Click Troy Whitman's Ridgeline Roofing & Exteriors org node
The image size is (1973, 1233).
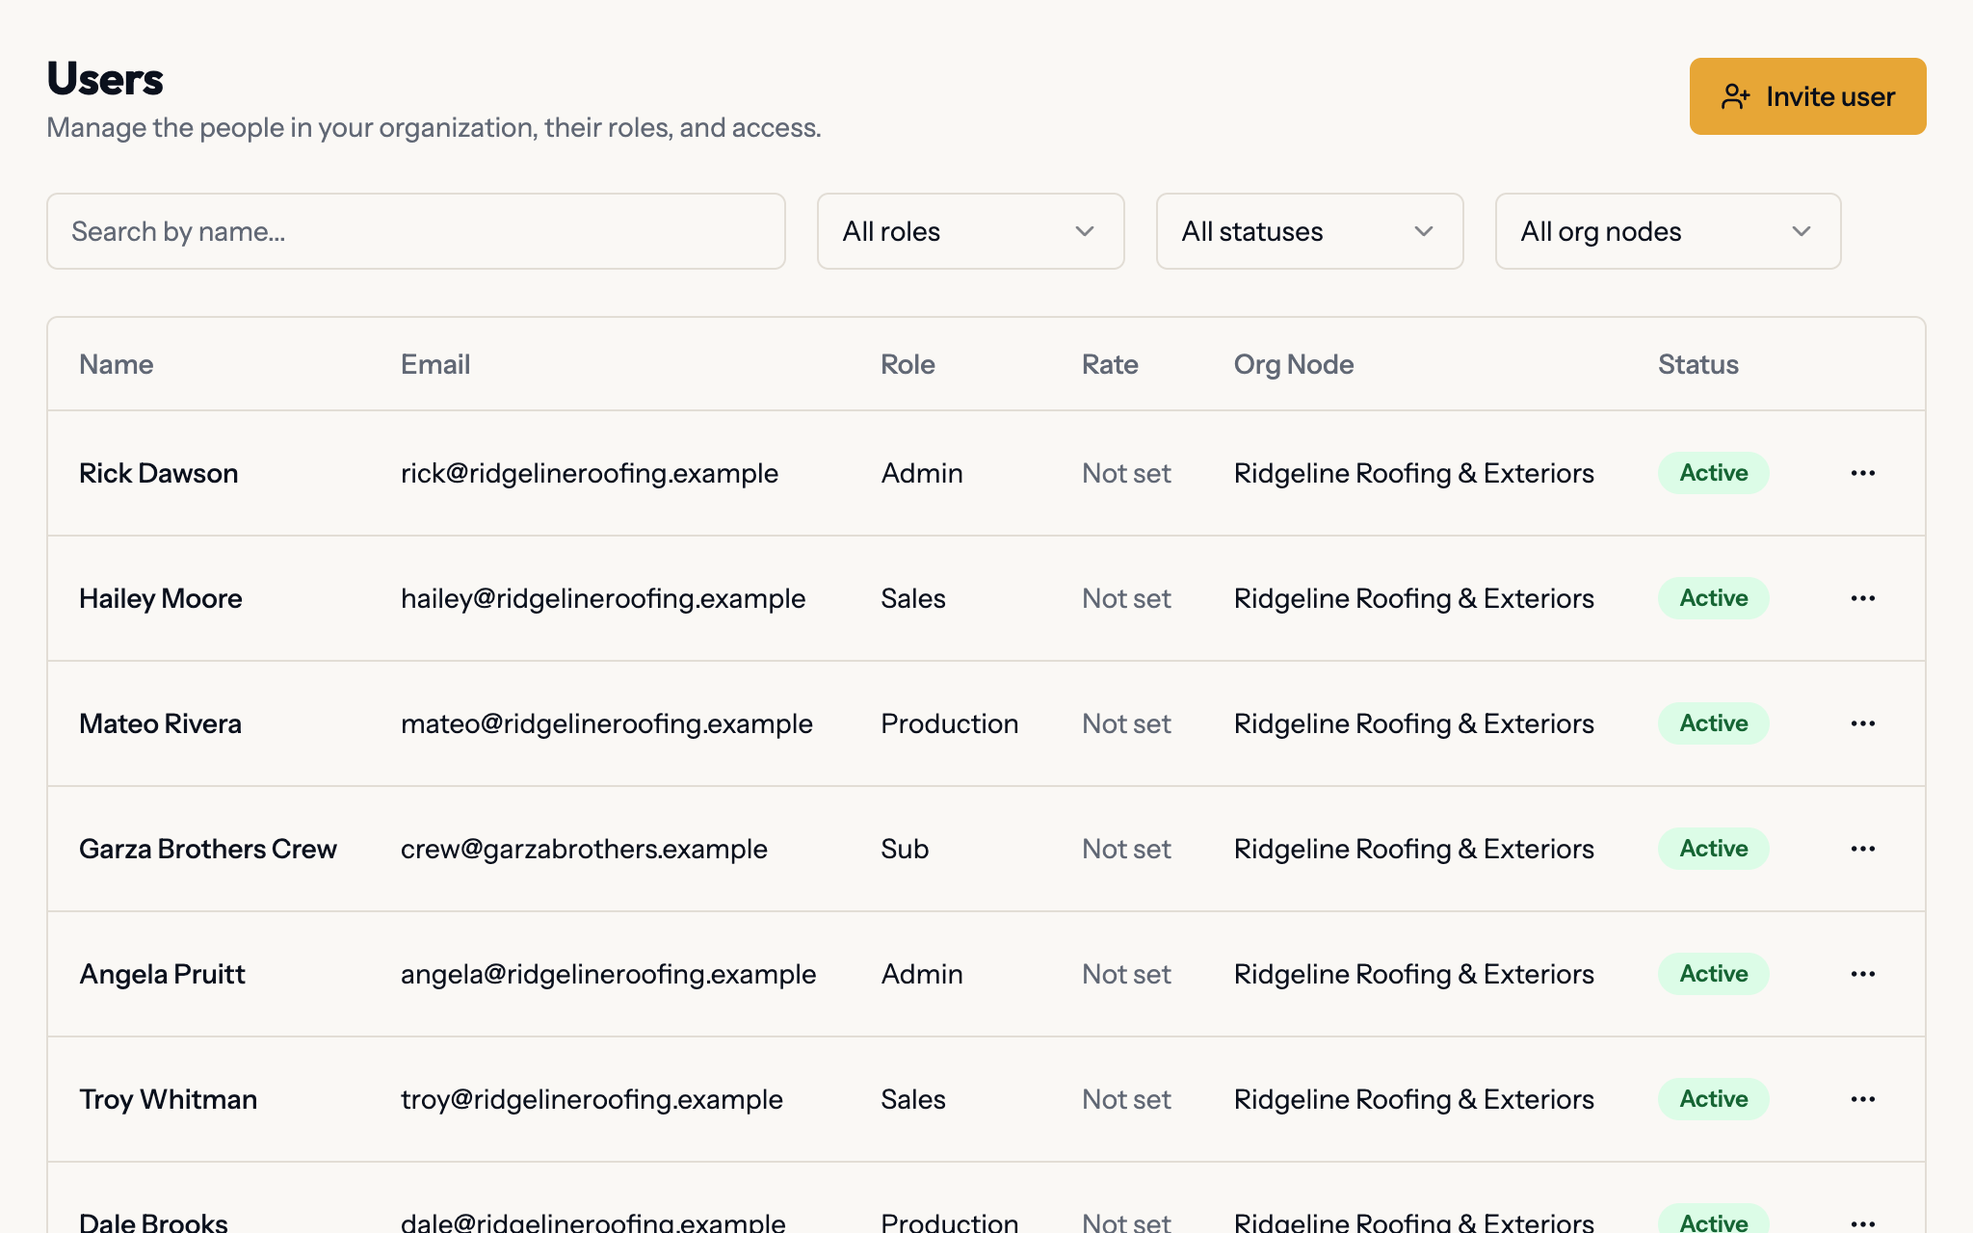(x=1413, y=1099)
